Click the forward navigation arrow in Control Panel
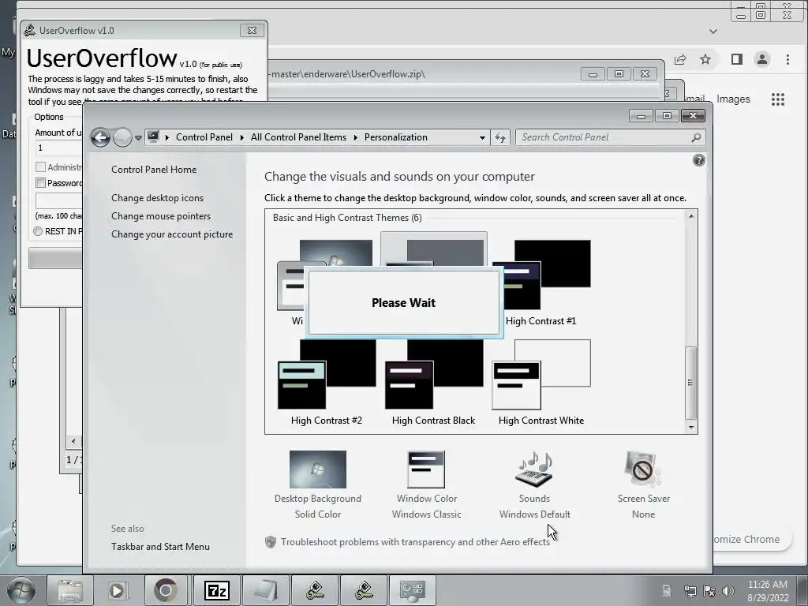This screenshot has height=606, width=808. (122, 137)
